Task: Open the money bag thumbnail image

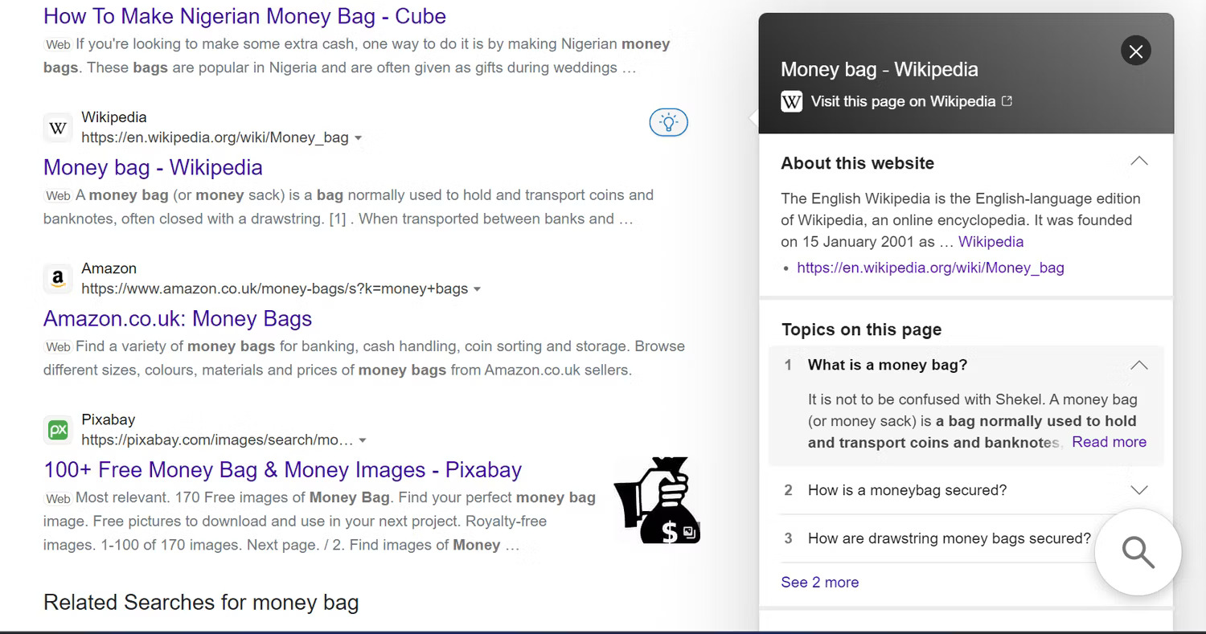Action: (x=656, y=500)
